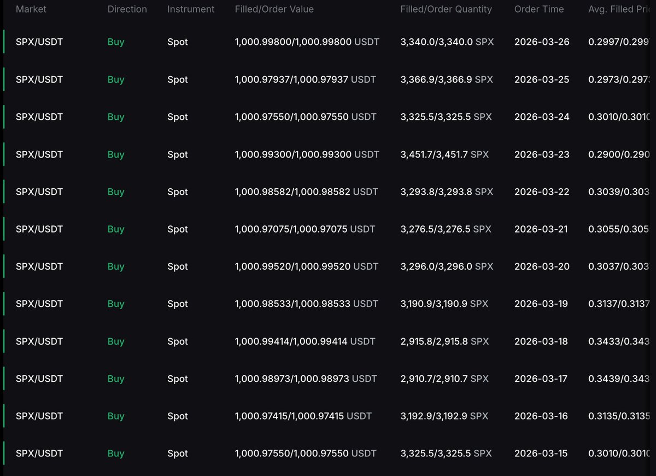This screenshot has width=656, height=476.
Task: Open SPX/USDT market in the 2026-03-17 row
Action: click(x=39, y=379)
